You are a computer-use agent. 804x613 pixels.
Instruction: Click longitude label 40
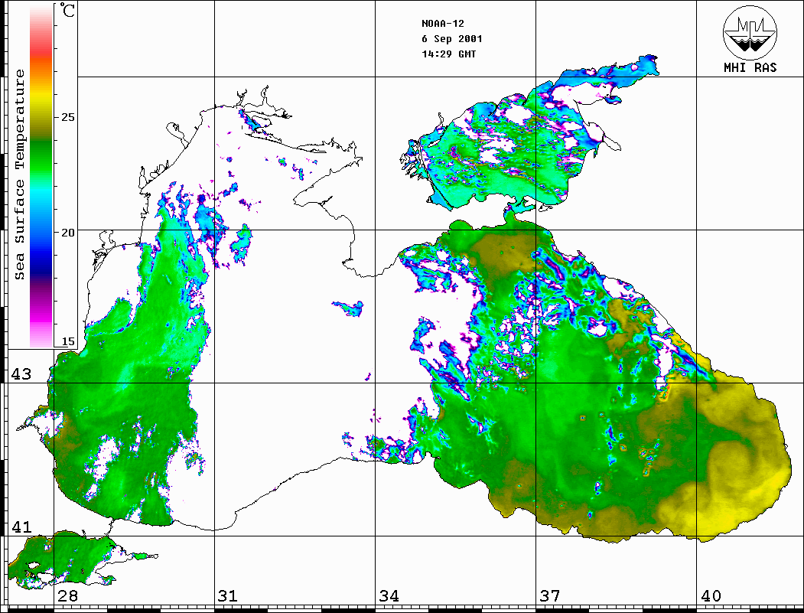tap(711, 596)
